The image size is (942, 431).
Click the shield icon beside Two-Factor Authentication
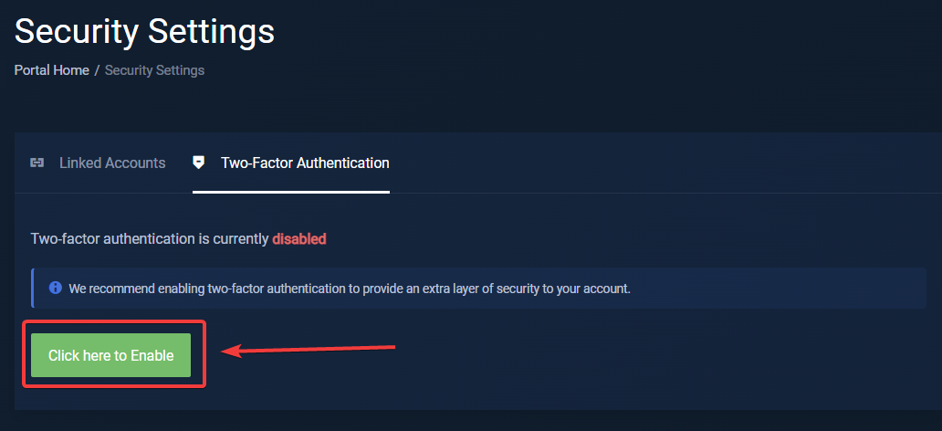tap(199, 163)
